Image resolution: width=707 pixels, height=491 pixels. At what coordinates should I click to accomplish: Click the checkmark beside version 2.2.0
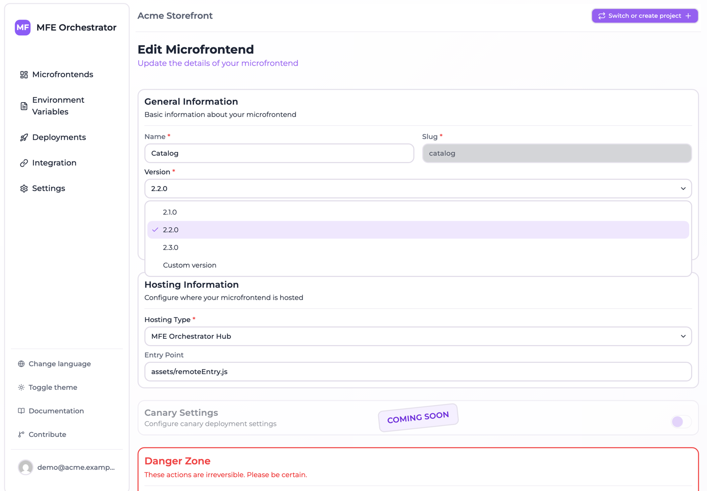click(155, 230)
